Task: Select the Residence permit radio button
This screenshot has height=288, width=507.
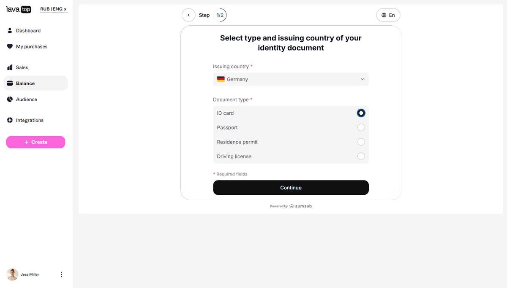Action: (361, 142)
